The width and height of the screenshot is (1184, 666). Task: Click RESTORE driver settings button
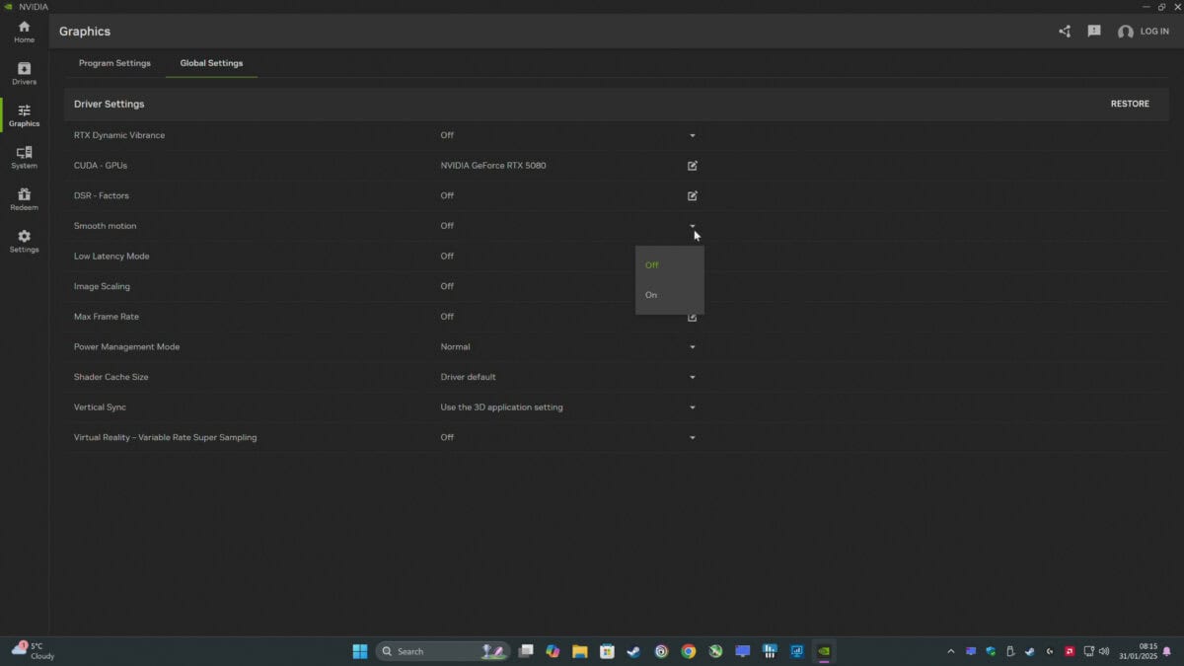(1130, 104)
